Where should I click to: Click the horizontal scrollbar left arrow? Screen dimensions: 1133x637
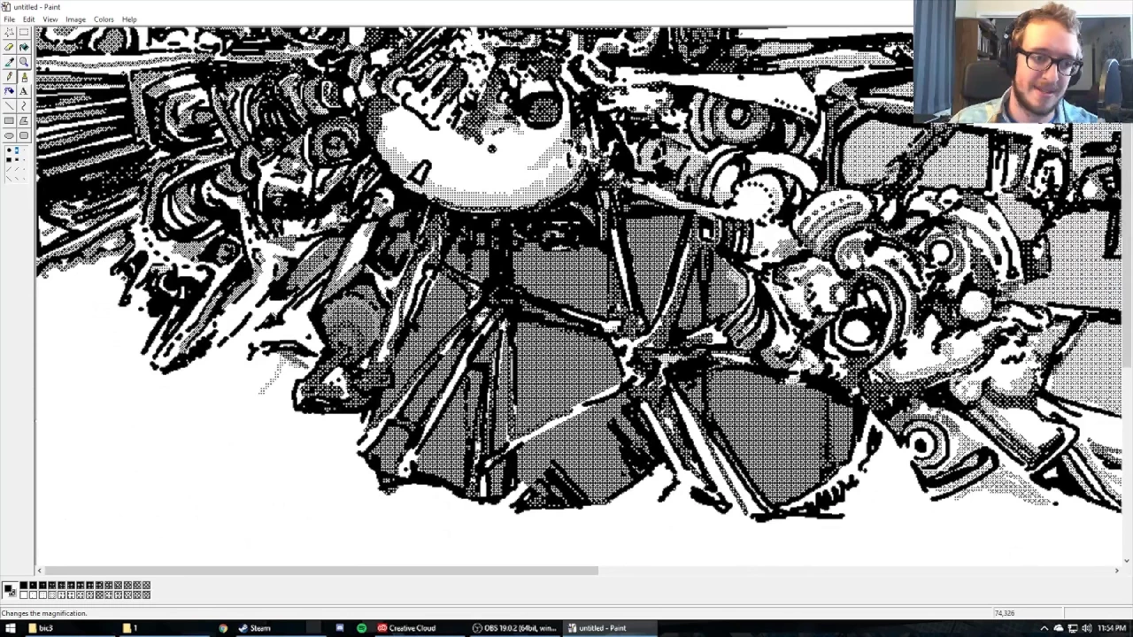(40, 571)
